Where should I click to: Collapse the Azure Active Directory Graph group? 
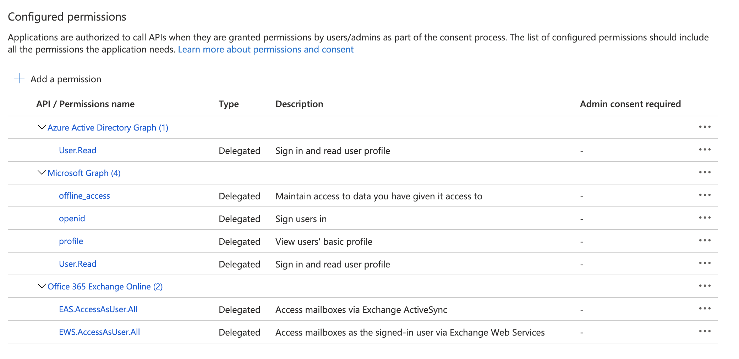pyautogui.click(x=41, y=127)
